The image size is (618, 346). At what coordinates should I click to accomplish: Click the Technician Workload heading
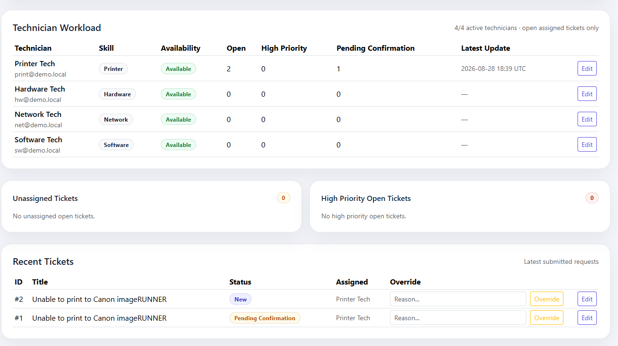[57, 28]
